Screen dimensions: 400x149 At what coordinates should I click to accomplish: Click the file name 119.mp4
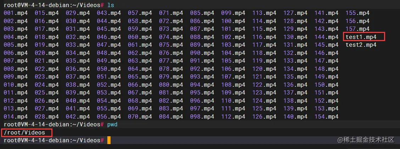265,61
